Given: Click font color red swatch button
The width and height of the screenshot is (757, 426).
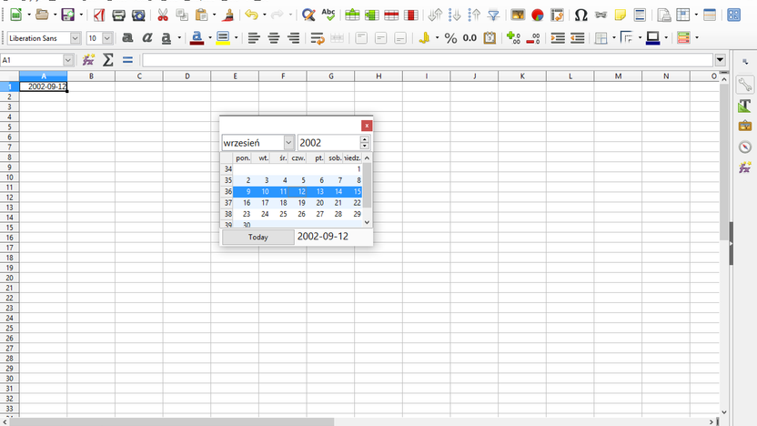Looking at the screenshot, I should click(x=197, y=37).
